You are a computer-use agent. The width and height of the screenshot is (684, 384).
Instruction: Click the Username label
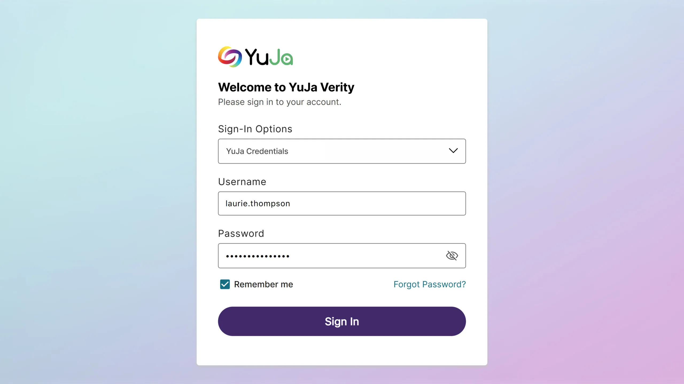click(242, 182)
